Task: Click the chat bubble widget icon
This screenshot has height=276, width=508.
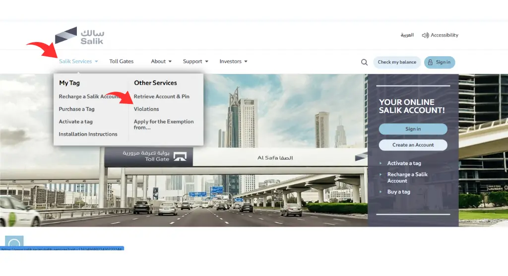Action: 14,242
